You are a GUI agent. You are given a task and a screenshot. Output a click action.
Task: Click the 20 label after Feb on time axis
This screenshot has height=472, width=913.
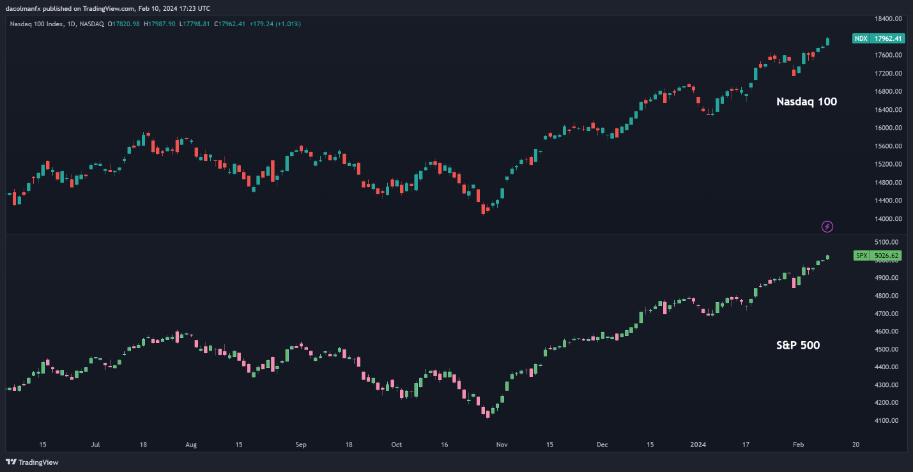[855, 444]
